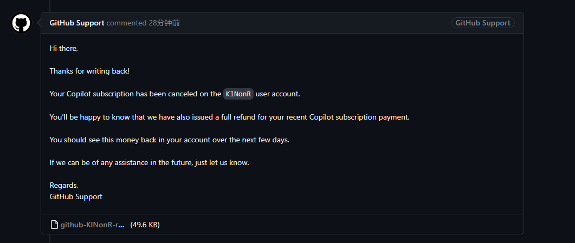Click the GitHub Octocat avatar logo
Viewport: 575px width, 243px height.
(22, 23)
